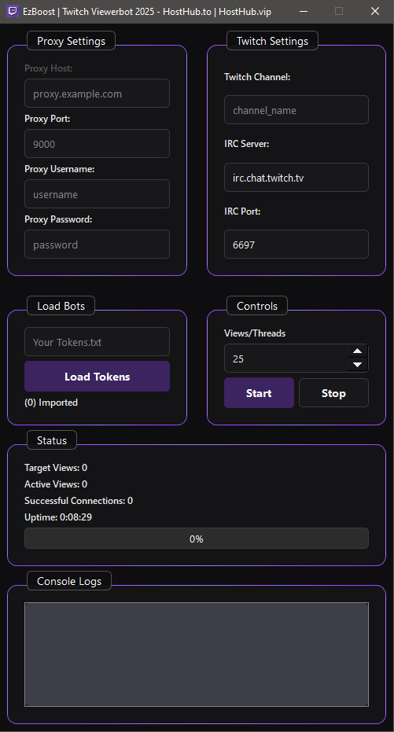
Task: Select the Proxy Port field showing 9000
Action: click(x=97, y=144)
